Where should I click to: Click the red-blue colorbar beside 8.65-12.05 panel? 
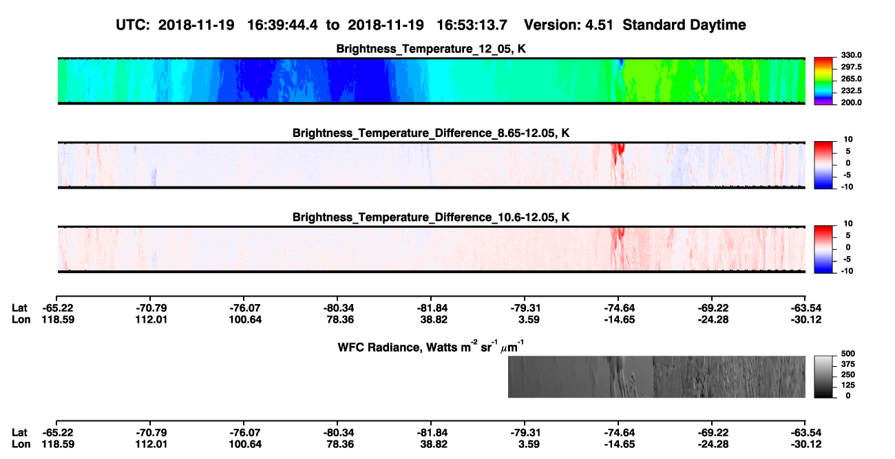pos(824,164)
